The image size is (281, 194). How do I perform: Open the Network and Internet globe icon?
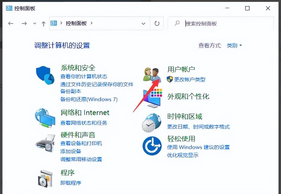(45, 118)
